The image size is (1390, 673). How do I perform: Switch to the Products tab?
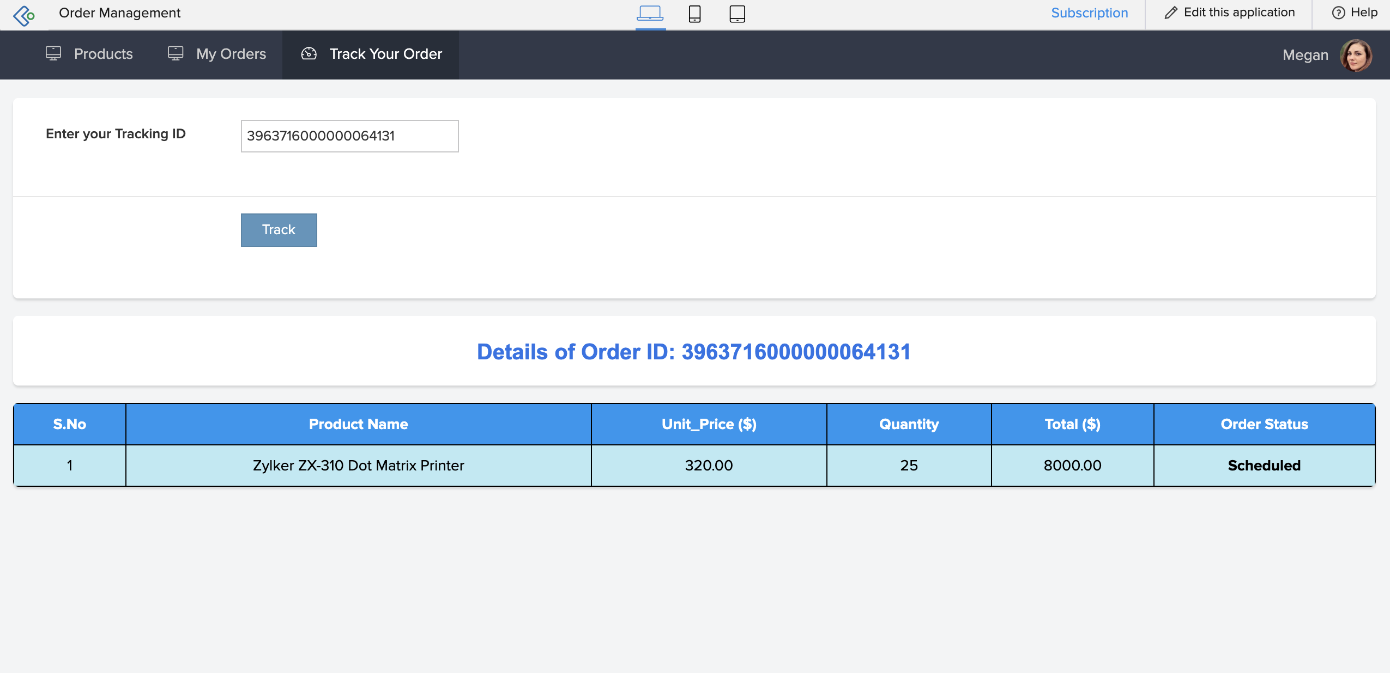click(103, 53)
